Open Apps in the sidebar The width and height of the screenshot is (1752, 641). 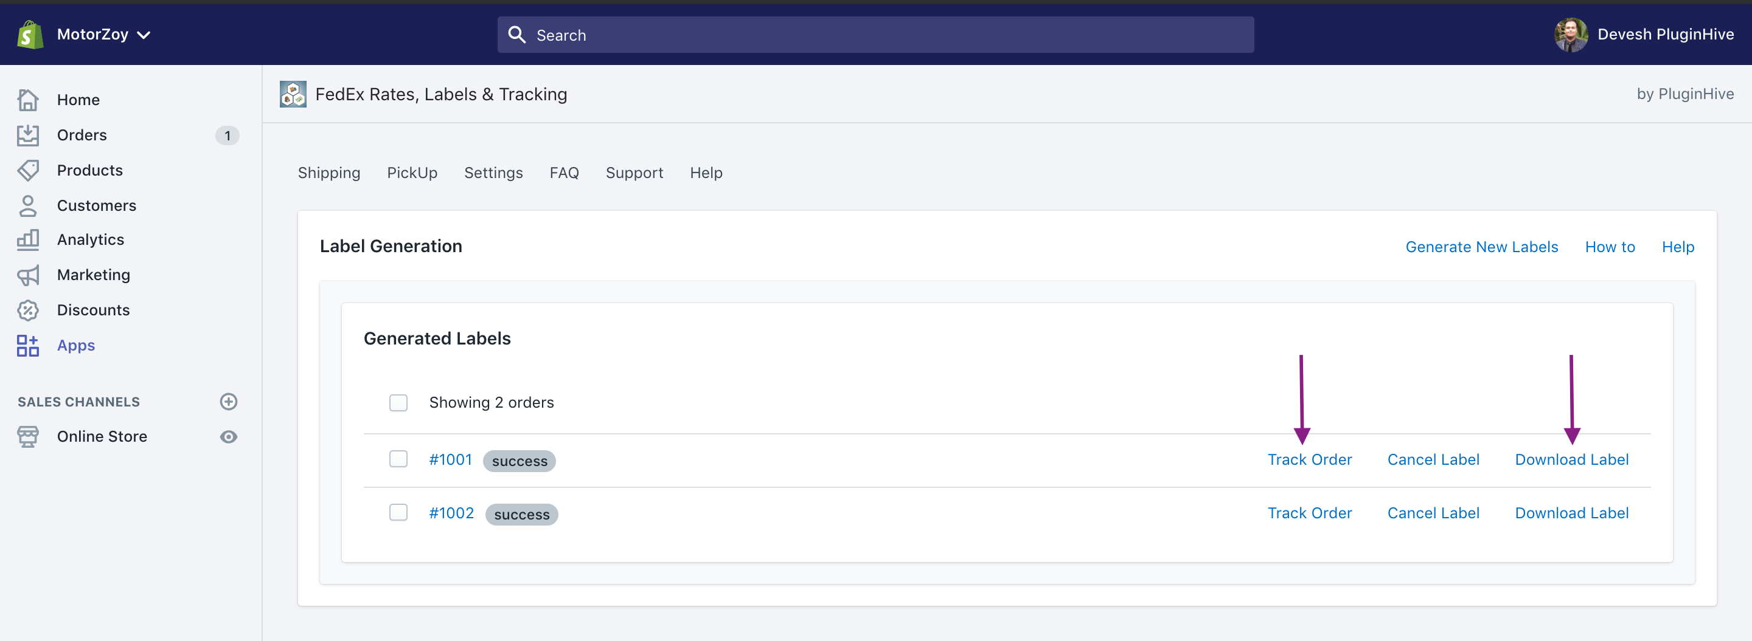pyautogui.click(x=76, y=346)
